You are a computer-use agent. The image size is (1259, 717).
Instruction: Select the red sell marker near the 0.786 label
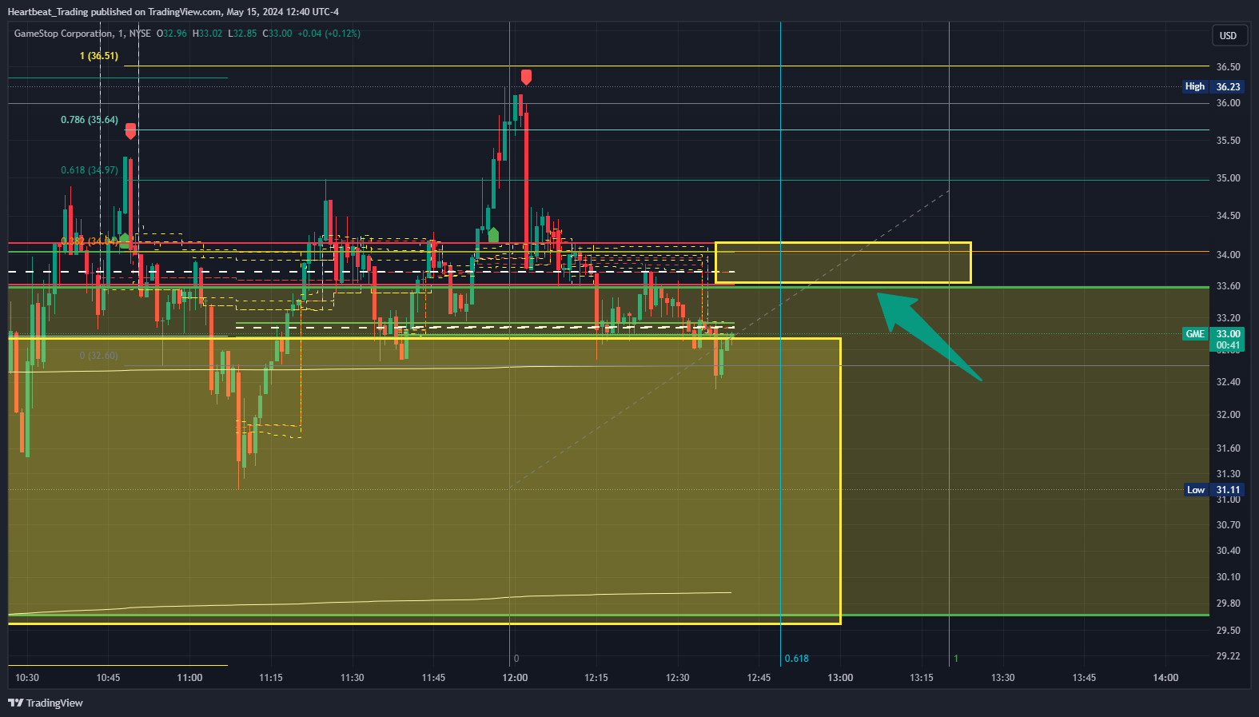[x=130, y=131]
